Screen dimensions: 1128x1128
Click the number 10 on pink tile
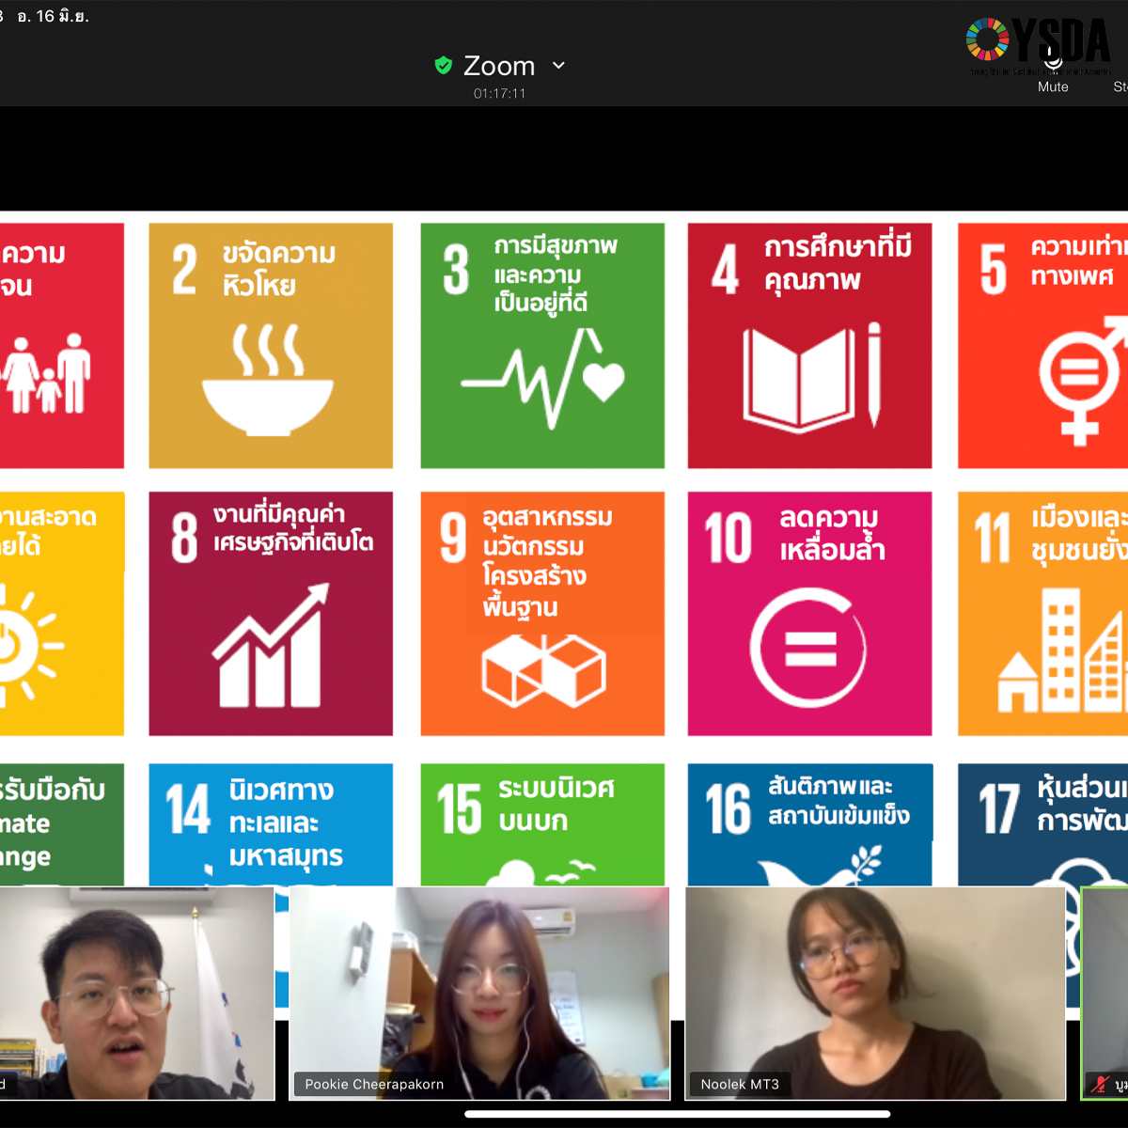pos(728,538)
